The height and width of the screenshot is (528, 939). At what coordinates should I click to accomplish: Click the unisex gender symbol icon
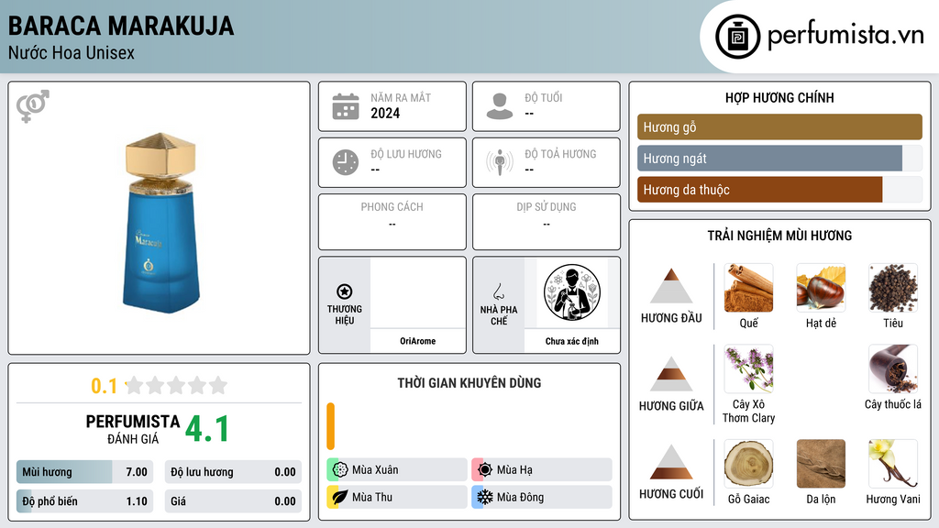[x=32, y=106]
